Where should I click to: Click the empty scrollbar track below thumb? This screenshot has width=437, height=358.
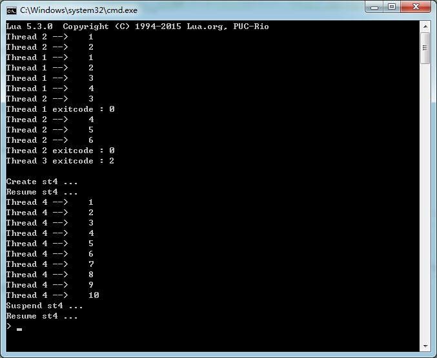(425, 202)
